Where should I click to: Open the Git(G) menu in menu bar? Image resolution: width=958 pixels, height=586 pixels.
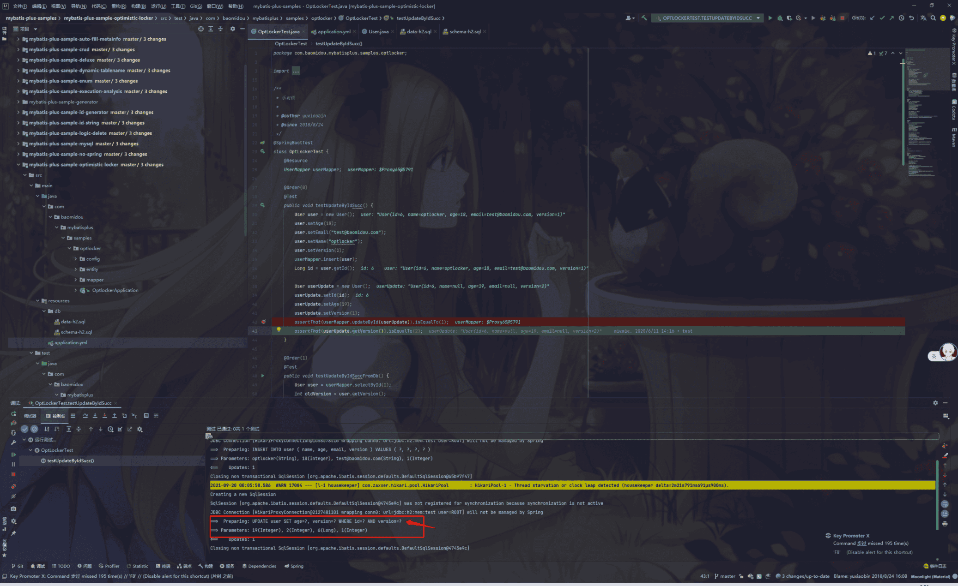[196, 6]
